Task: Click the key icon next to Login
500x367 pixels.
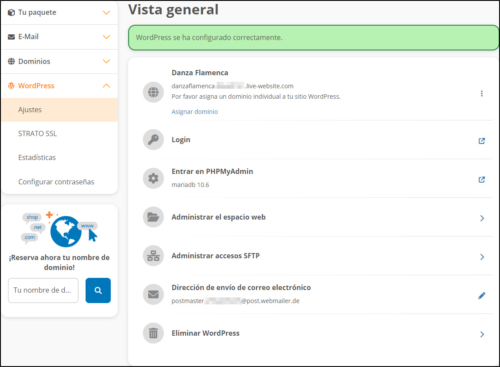Action: [x=153, y=140]
